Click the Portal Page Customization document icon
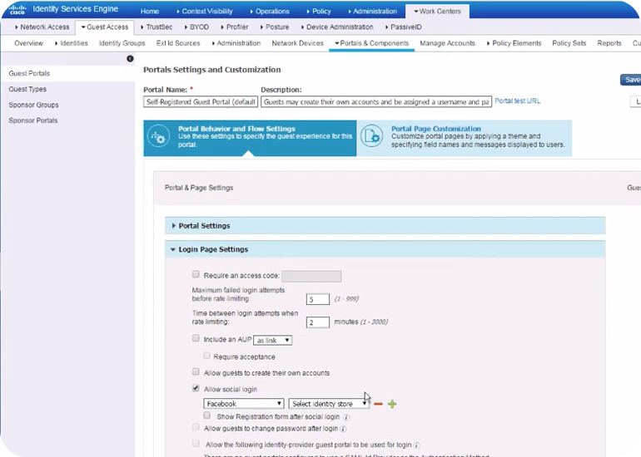Screen dimensions: 641x457 coord(371,136)
